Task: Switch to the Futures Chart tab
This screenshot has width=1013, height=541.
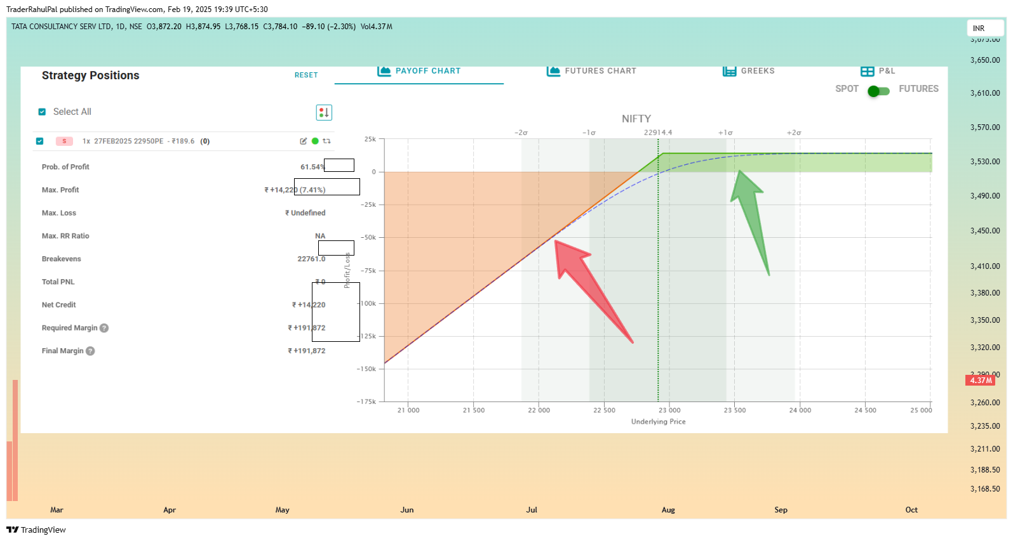Action: point(591,71)
